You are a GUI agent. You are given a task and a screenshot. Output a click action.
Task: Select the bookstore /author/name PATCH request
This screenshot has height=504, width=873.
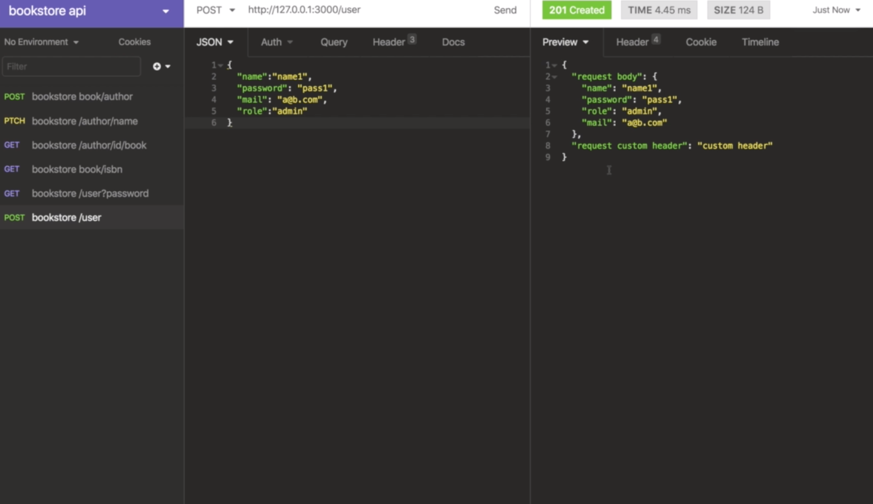click(84, 121)
